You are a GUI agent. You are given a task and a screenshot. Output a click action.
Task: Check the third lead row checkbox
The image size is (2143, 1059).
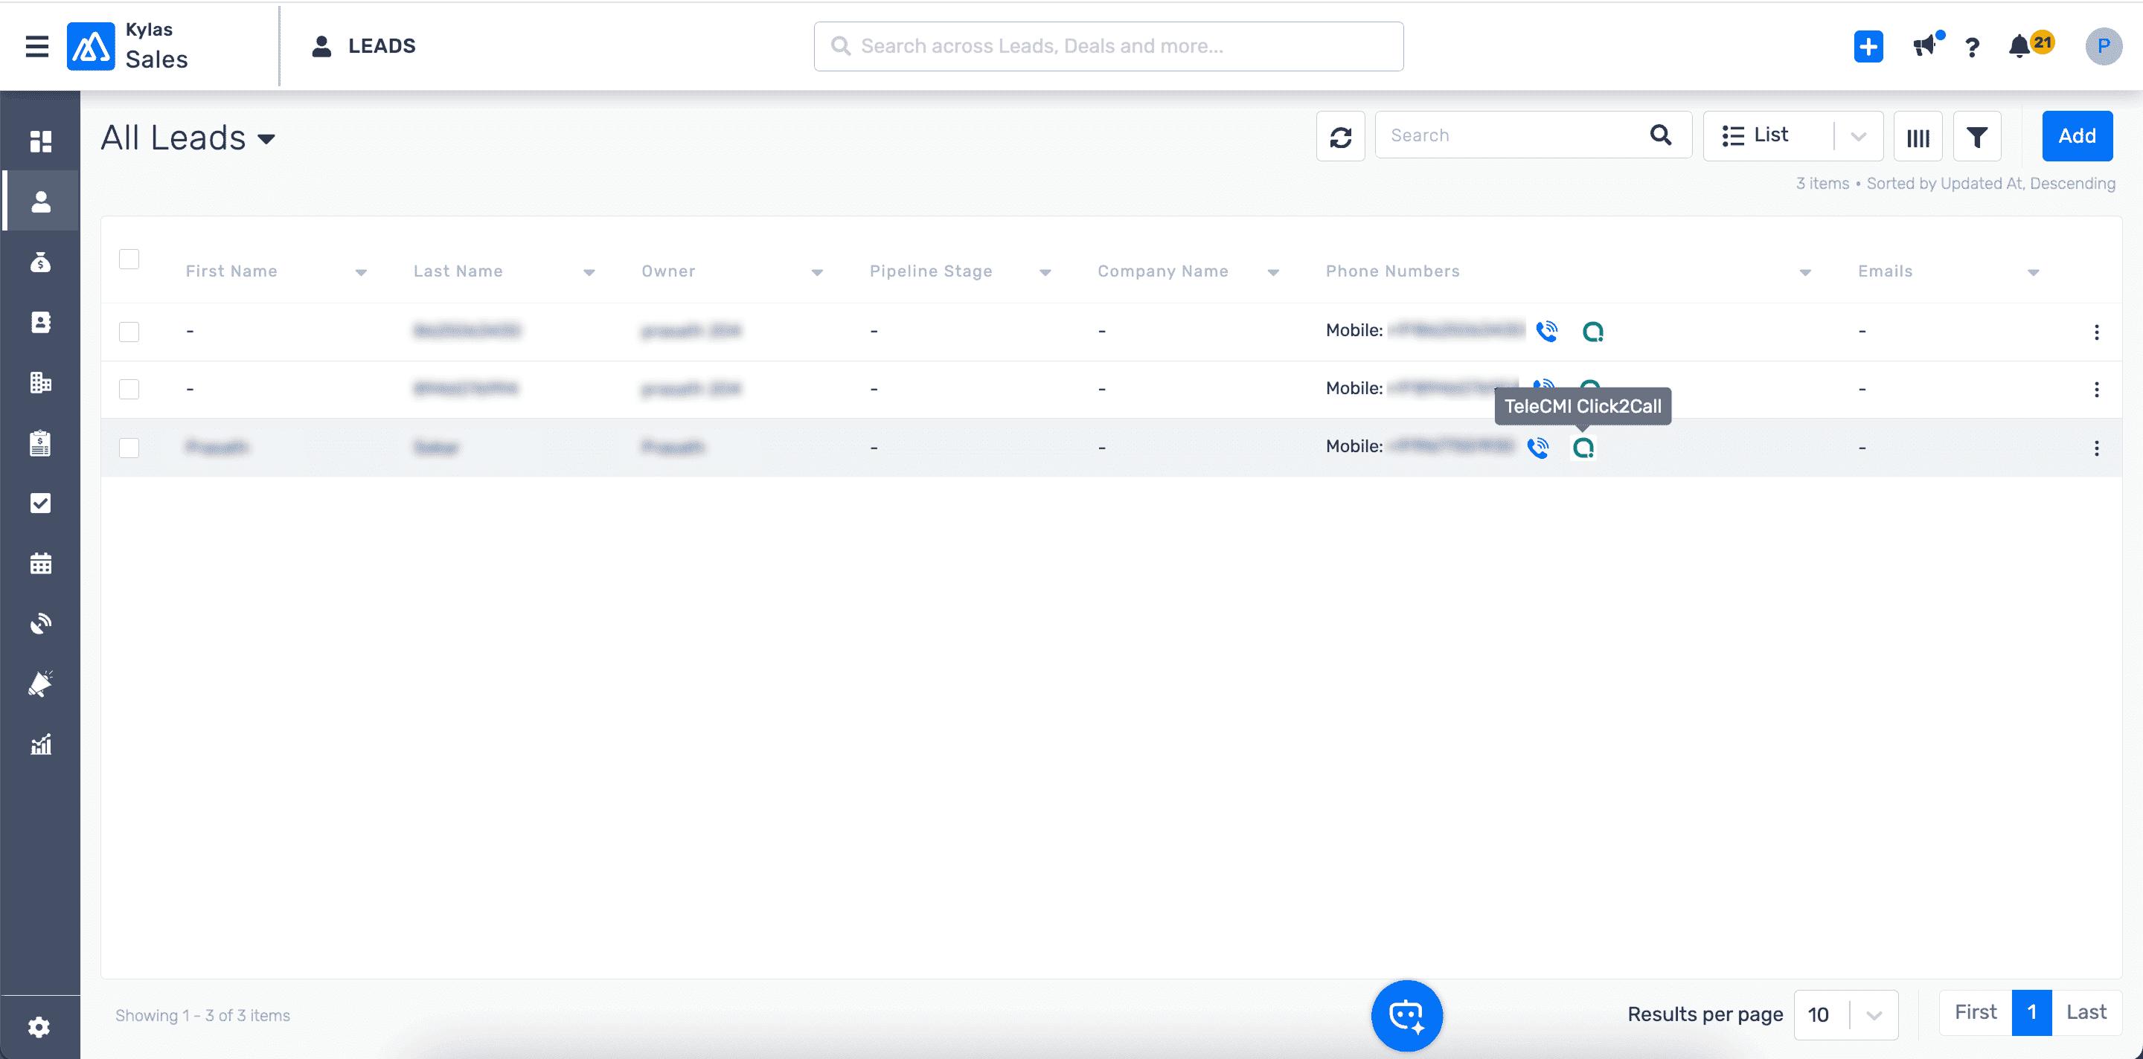pyautogui.click(x=129, y=448)
